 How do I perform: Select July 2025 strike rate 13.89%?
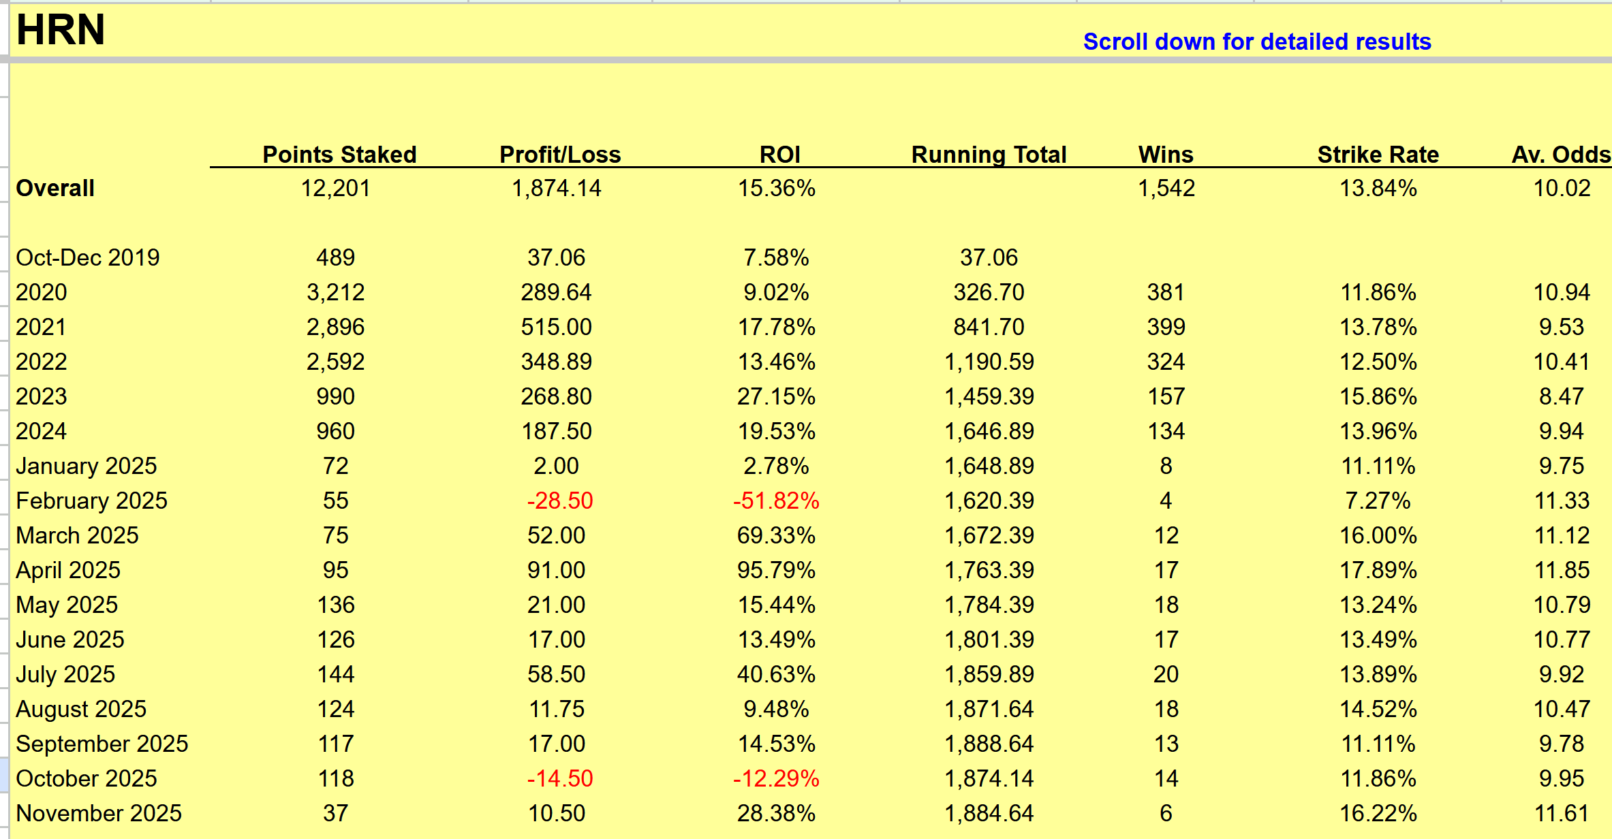[x=1378, y=674]
